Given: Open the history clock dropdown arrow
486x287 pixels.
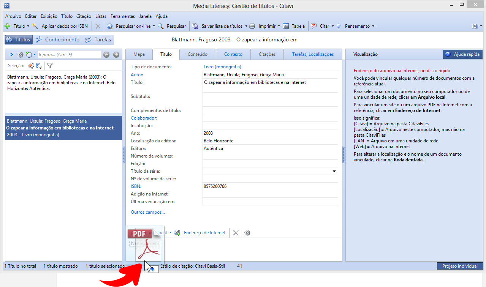Looking at the screenshot, I should (35, 55).
